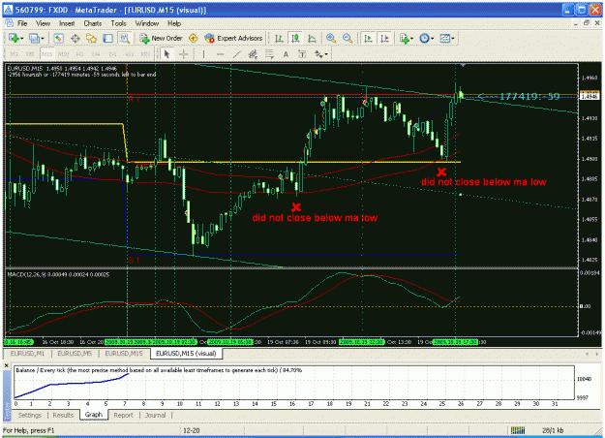
Task: Switch to the EURUSD,M1 chart tab
Action: (27, 354)
